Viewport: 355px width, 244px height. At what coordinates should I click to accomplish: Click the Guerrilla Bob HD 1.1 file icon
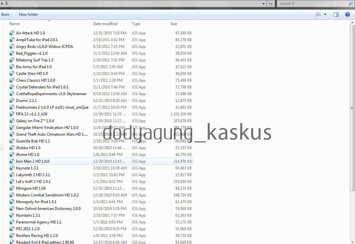pyautogui.click(x=12, y=141)
